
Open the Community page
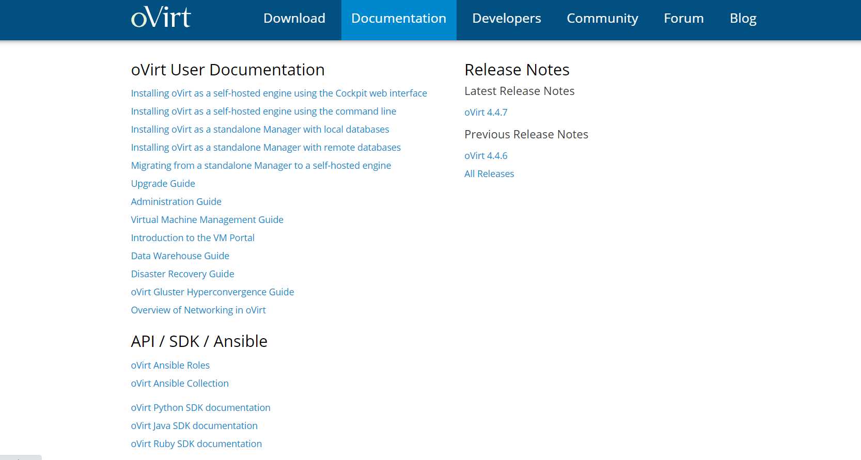point(602,19)
